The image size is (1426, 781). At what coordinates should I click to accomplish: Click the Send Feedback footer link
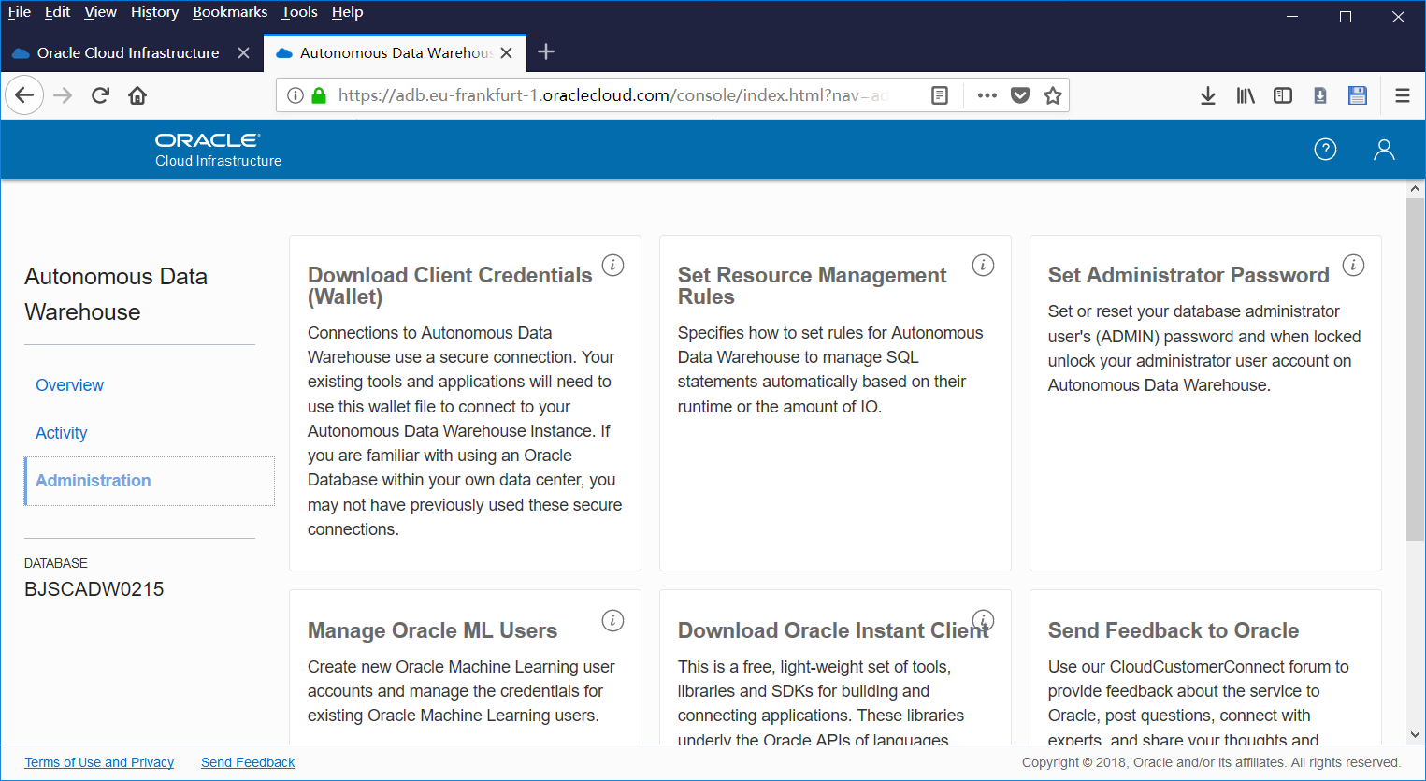pyautogui.click(x=248, y=762)
